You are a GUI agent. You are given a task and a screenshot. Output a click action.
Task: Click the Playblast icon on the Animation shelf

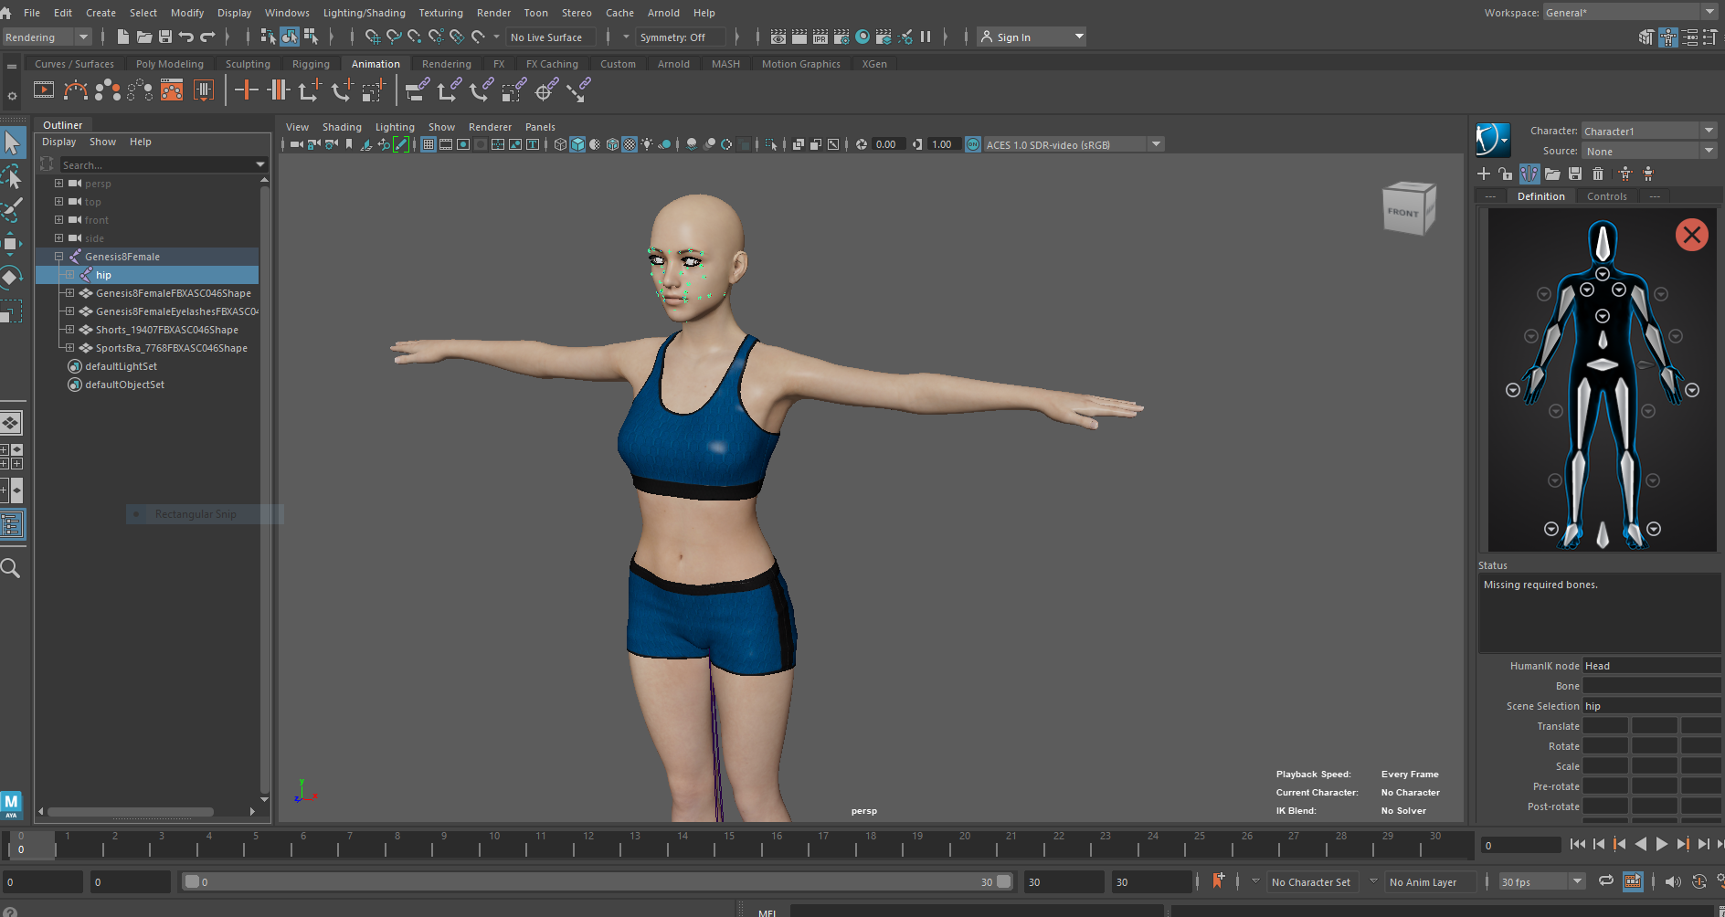[x=44, y=90]
